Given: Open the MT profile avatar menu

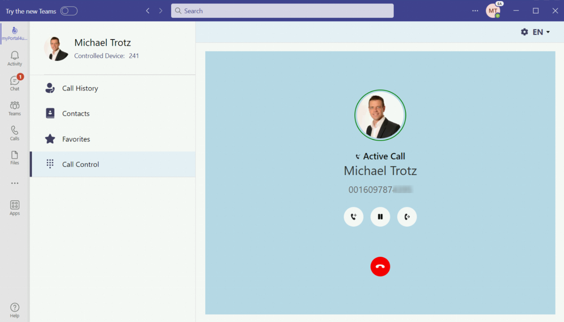Looking at the screenshot, I should coord(493,11).
